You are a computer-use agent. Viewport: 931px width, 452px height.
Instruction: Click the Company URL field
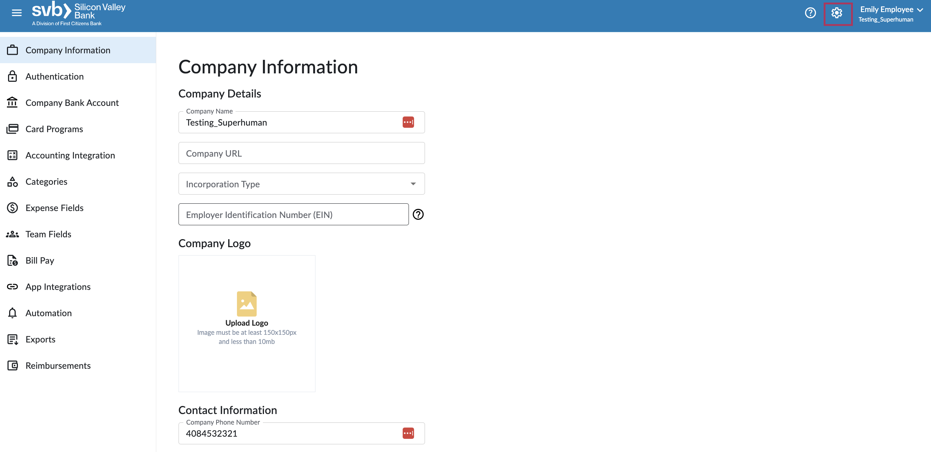302,153
